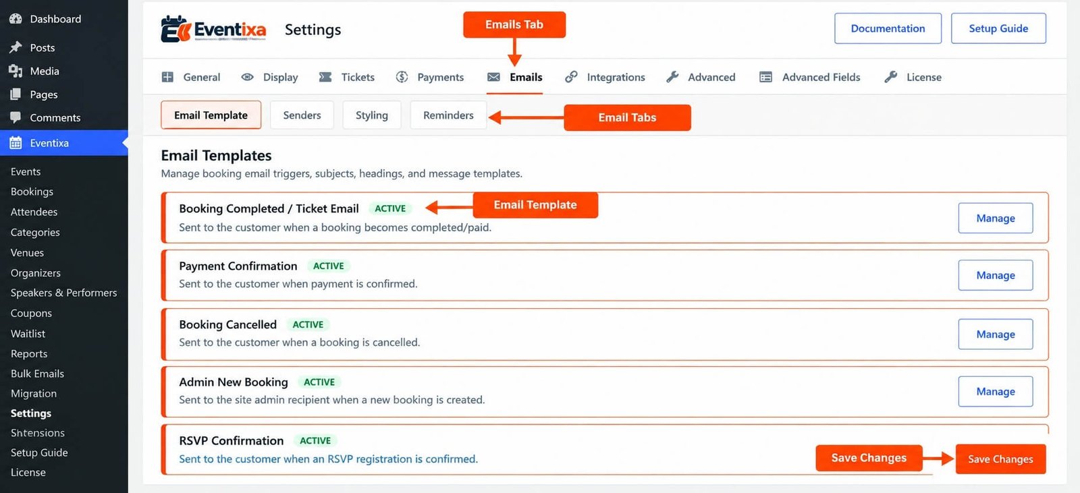
Task: Open Bulk Emails in sidebar
Action: point(37,374)
